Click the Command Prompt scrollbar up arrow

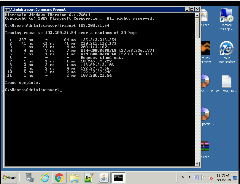click(197, 15)
